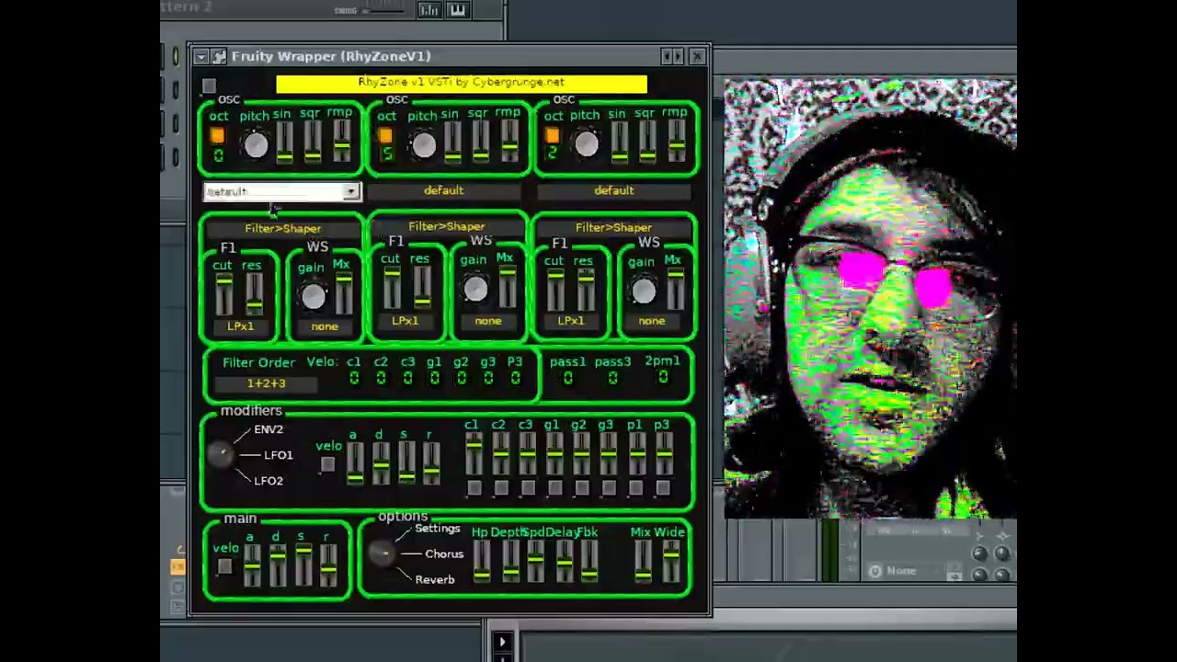Click the third oscillator sin level slider
This screenshot has height=662, width=1177.
(x=620, y=143)
